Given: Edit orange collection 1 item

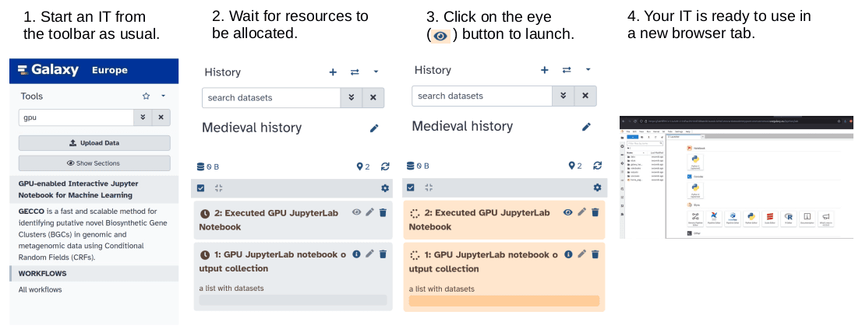Looking at the screenshot, I should coord(581,254).
